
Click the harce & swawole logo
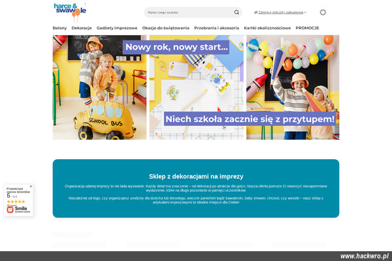click(x=69, y=10)
